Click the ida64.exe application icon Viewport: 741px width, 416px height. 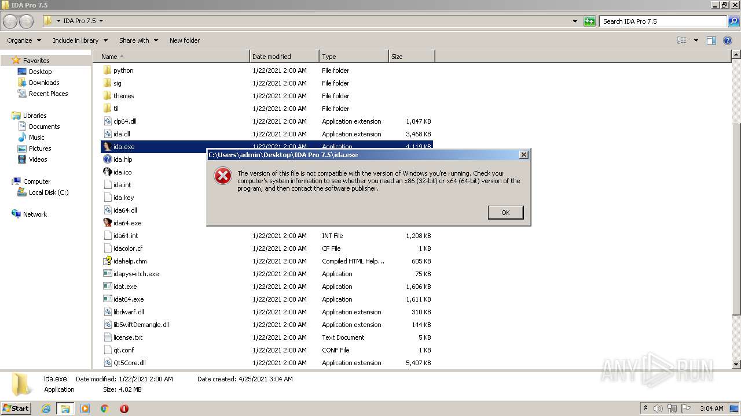[107, 223]
